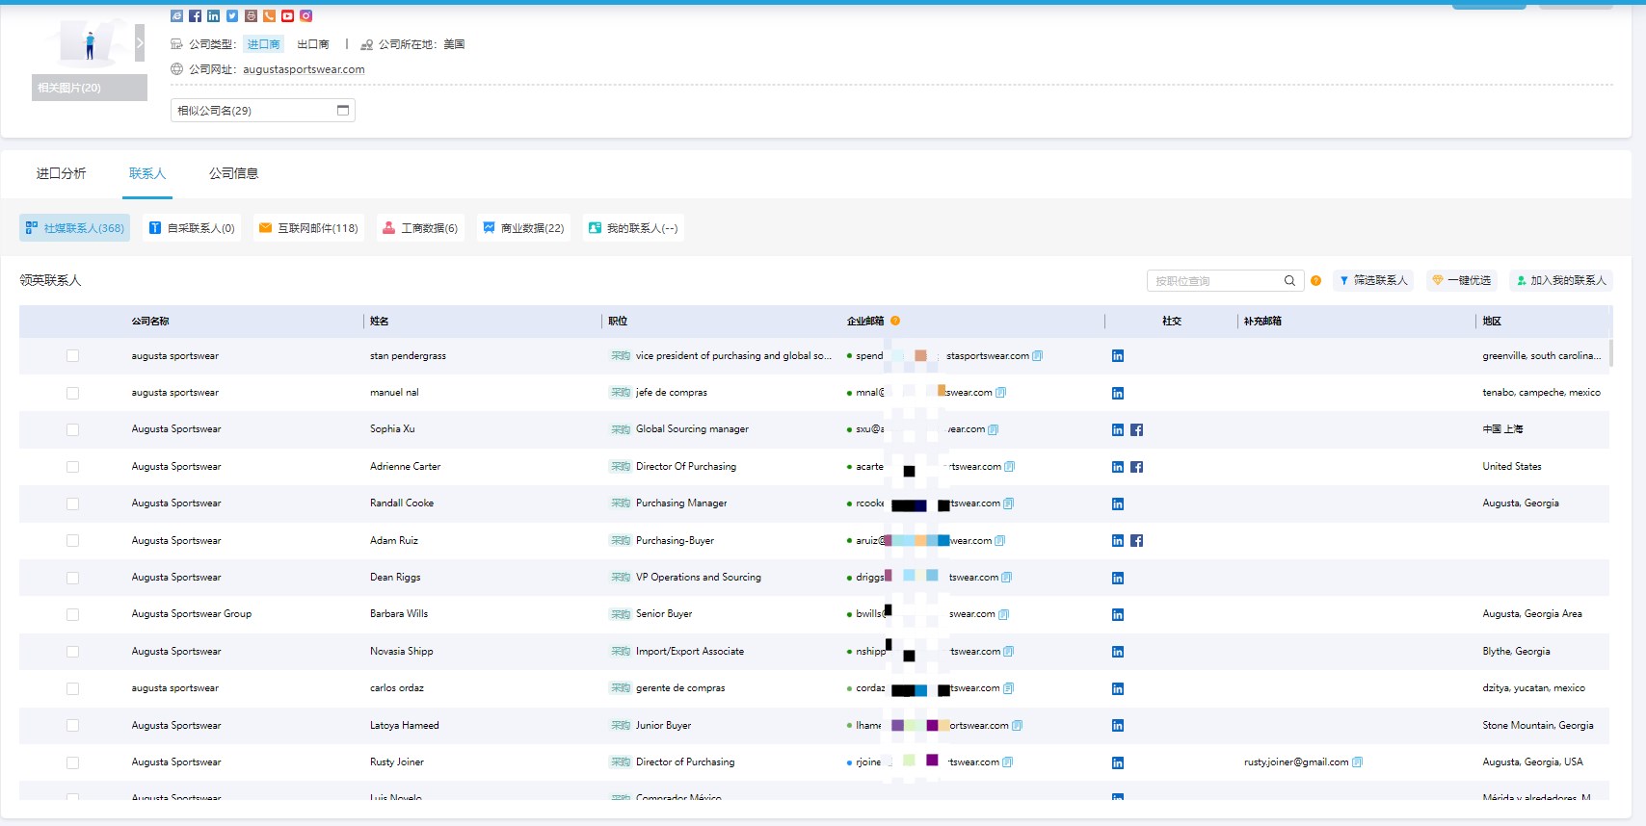
Task: Copy Latoya Hameed's email address icon
Action: coord(1017,726)
